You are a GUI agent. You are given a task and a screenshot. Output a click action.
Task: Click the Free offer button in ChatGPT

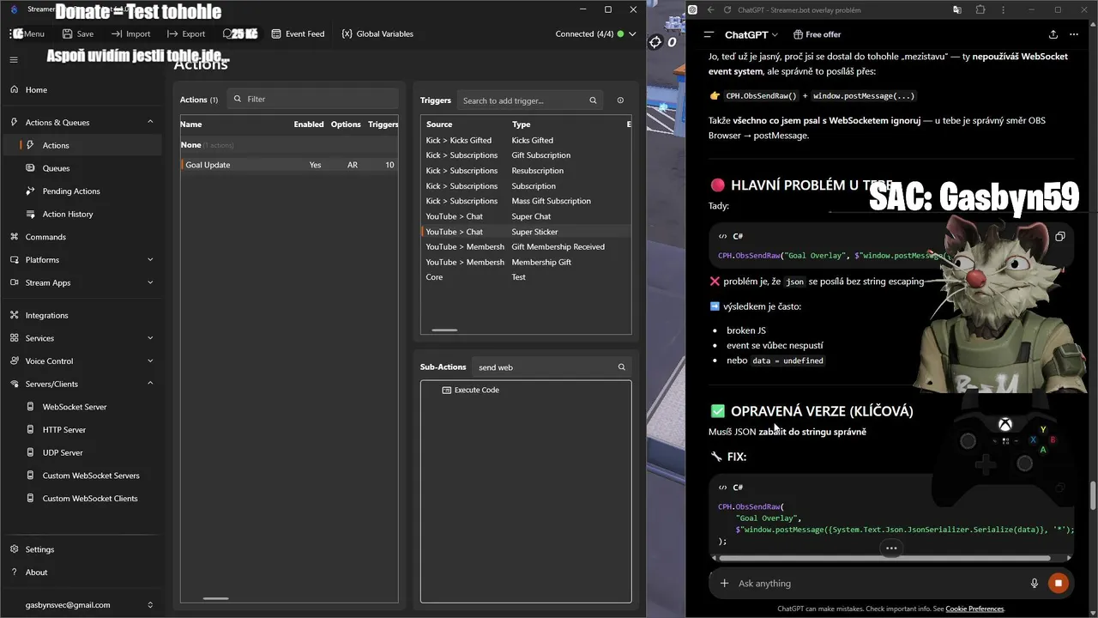(x=816, y=34)
